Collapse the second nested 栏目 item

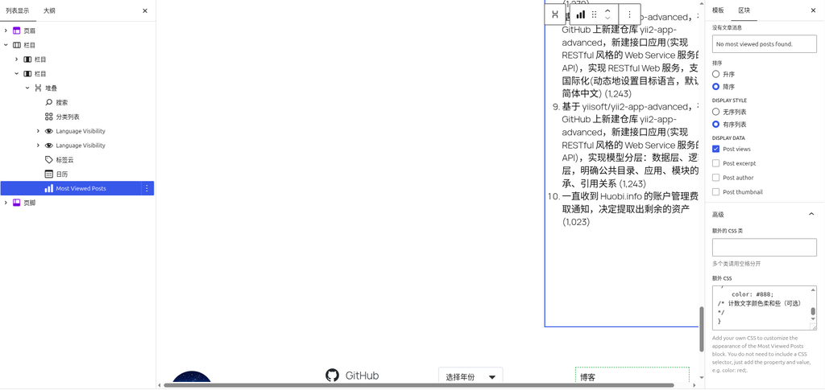tap(16, 74)
